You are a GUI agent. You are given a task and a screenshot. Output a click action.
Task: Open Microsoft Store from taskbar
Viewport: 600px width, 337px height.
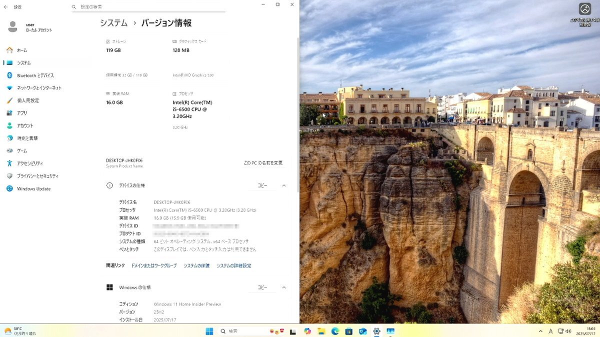point(349,331)
